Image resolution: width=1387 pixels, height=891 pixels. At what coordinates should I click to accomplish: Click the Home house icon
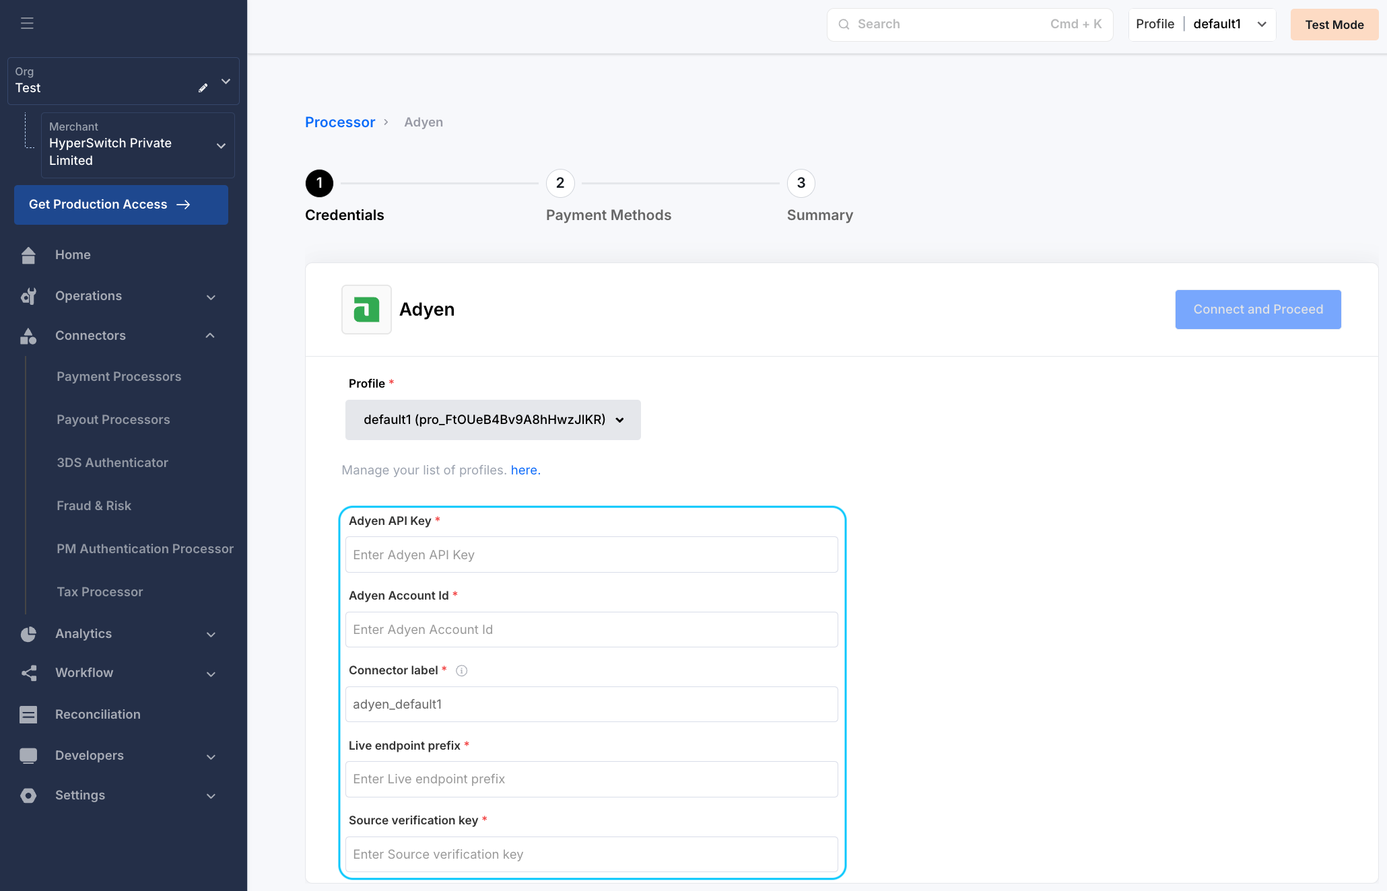[28, 255]
